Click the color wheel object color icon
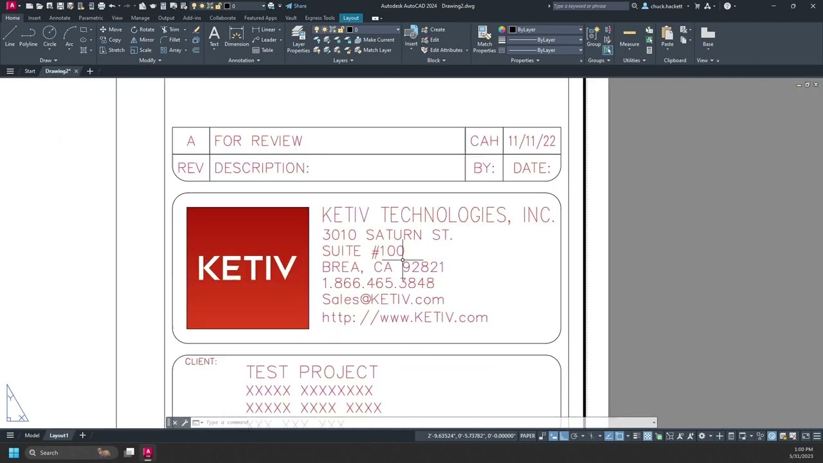This screenshot has height=463, width=823. tap(502, 30)
